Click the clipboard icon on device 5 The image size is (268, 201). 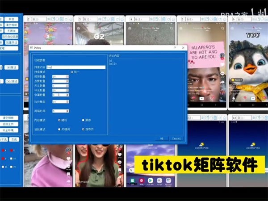coord(215,19)
